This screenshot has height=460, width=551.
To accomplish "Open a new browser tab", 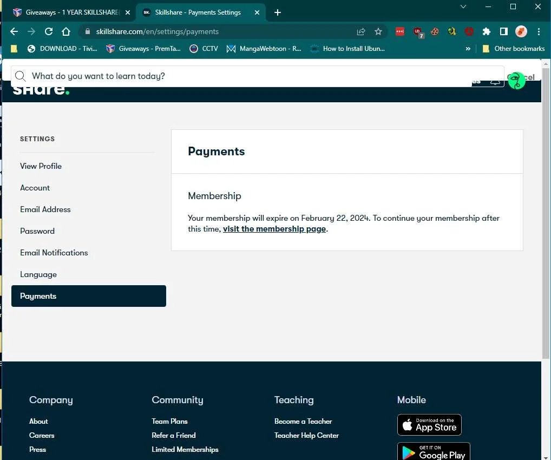I will click(x=278, y=12).
